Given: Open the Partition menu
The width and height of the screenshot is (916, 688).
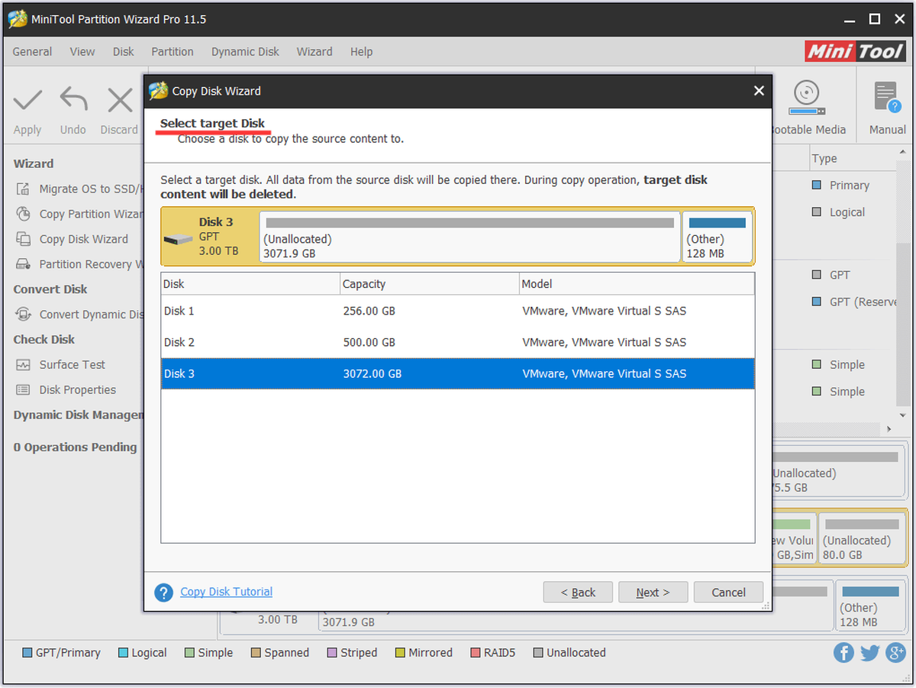Looking at the screenshot, I should click(173, 52).
